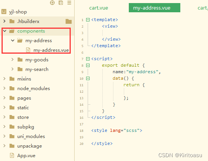Expand the store folder
This screenshot has width=208, height=161.
pyautogui.click(x=4, y=117)
